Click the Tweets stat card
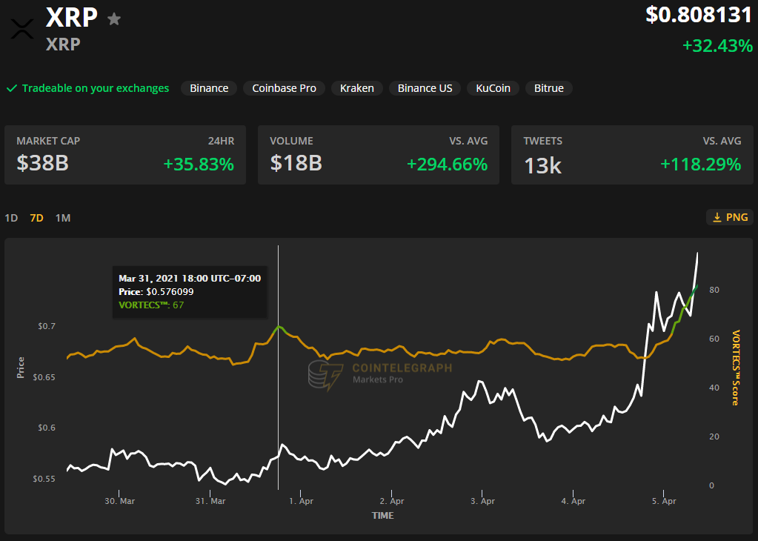Viewport: 758px width, 541px height. 632,154
